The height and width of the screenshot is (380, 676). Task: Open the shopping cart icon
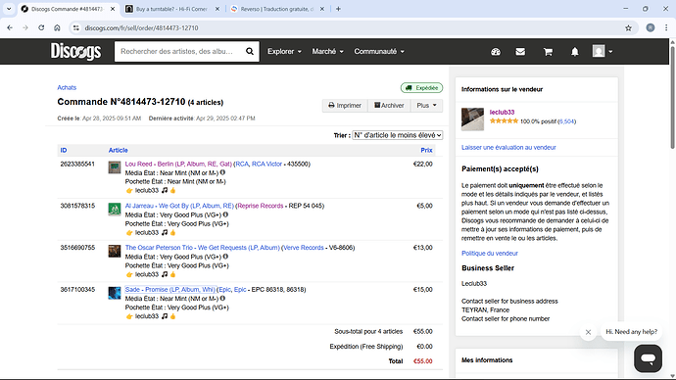click(x=548, y=52)
